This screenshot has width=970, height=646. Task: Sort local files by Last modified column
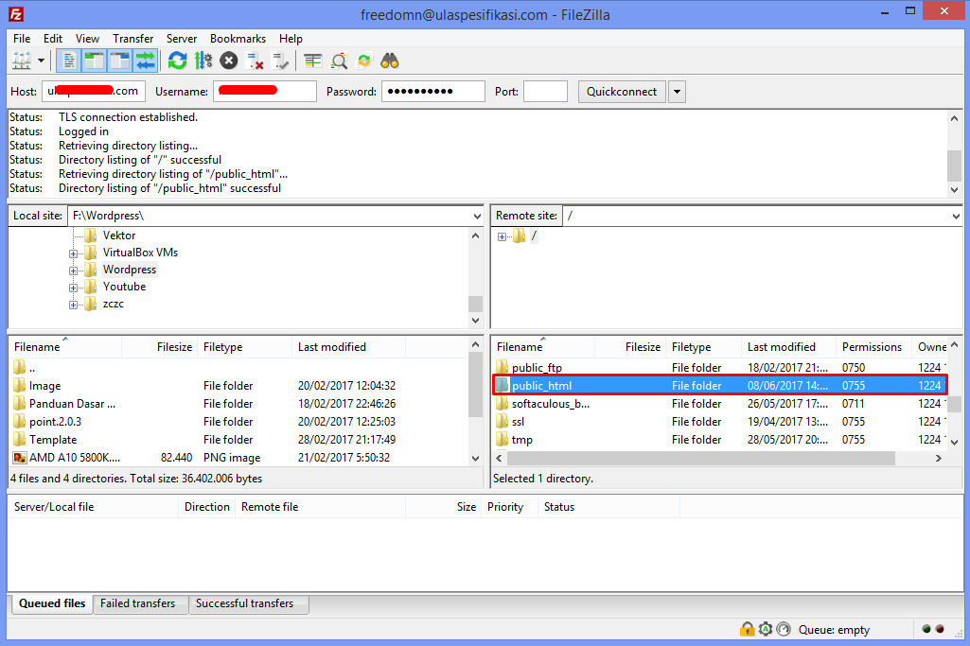[348, 347]
